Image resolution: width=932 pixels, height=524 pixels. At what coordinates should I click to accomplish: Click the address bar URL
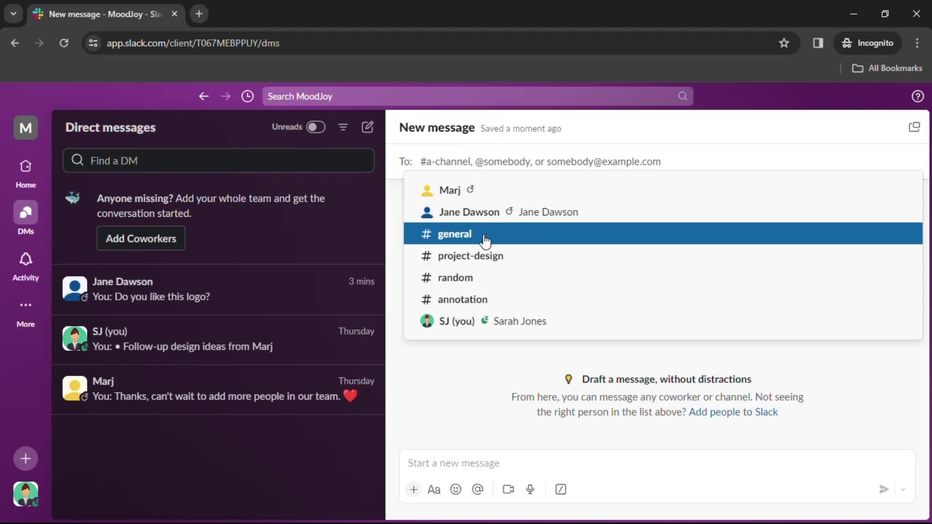click(x=193, y=43)
